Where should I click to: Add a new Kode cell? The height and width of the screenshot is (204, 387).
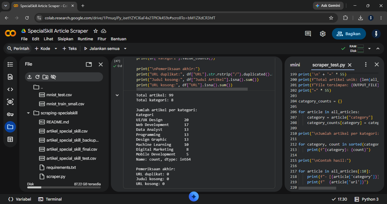click(x=42, y=49)
